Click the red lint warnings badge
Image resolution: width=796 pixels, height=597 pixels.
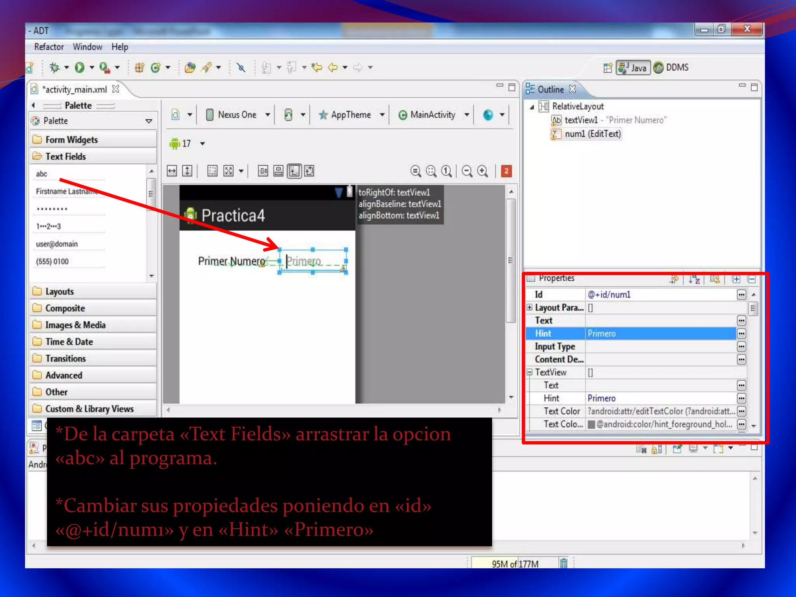click(x=506, y=171)
